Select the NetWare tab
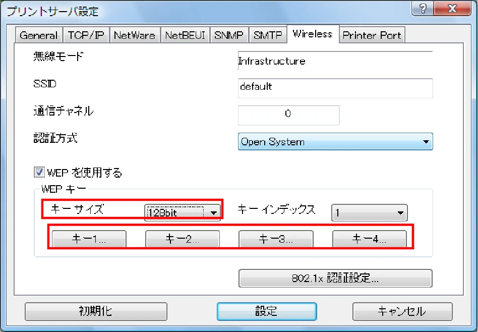 (x=135, y=35)
